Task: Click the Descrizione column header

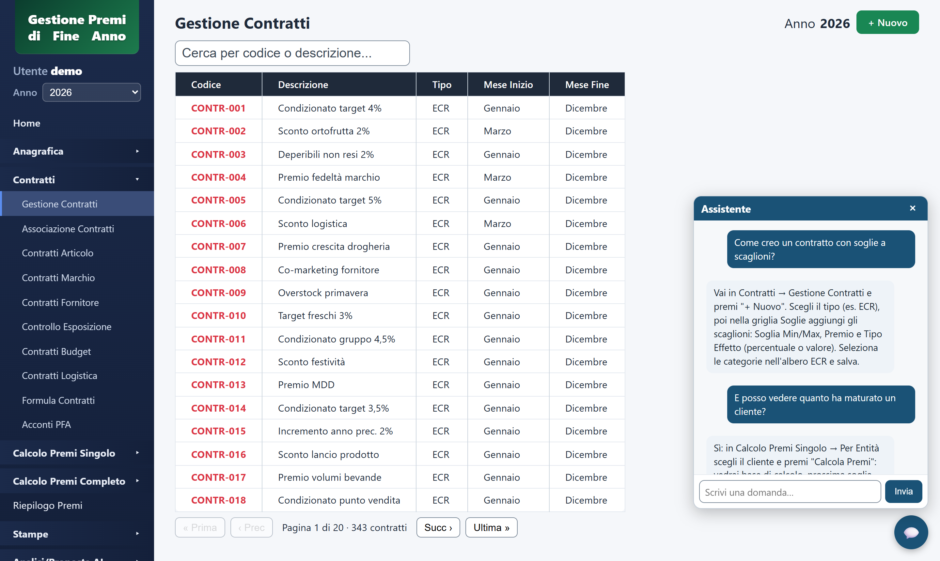Action: click(x=339, y=84)
